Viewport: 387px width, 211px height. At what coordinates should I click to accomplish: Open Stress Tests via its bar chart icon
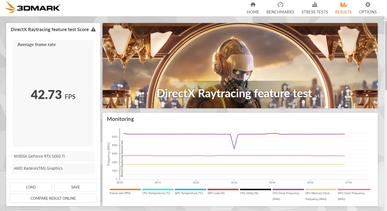pos(314,5)
